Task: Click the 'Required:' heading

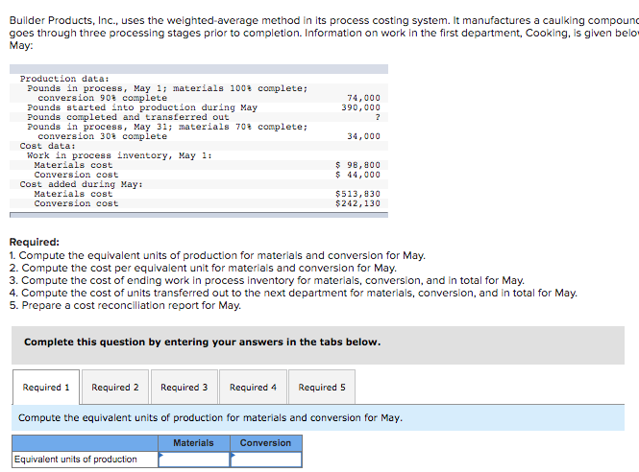Action: click(35, 242)
